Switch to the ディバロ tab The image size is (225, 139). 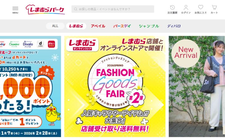pyautogui.click(x=174, y=26)
